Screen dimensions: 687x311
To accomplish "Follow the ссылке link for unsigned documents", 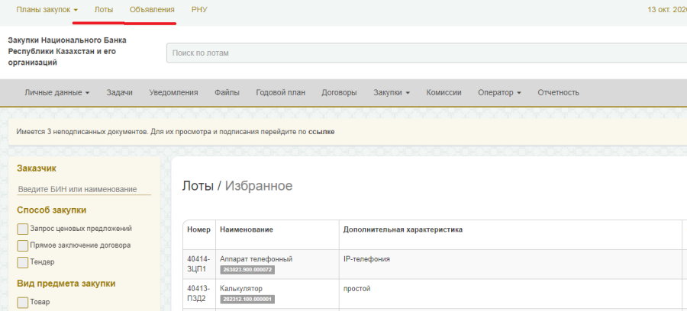I will [x=321, y=132].
